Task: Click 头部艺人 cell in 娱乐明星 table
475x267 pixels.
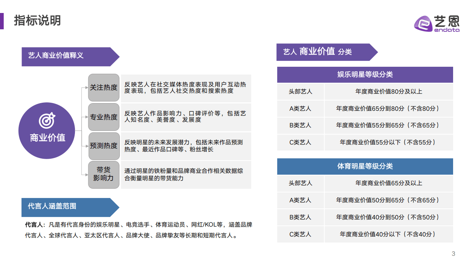Action: pyautogui.click(x=301, y=92)
